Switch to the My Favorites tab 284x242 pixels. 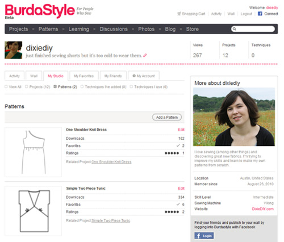tap(84, 76)
